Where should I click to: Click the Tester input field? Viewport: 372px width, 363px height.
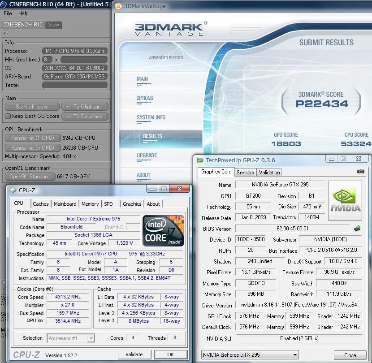[75, 85]
